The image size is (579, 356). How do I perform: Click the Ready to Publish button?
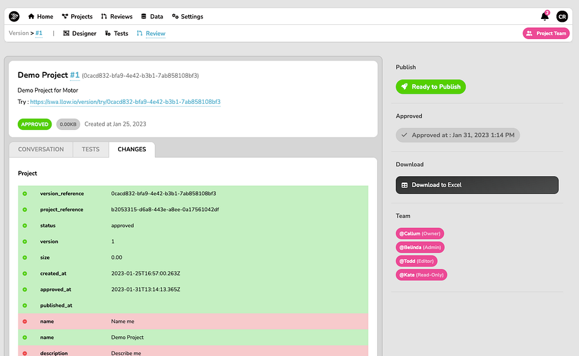click(x=431, y=87)
